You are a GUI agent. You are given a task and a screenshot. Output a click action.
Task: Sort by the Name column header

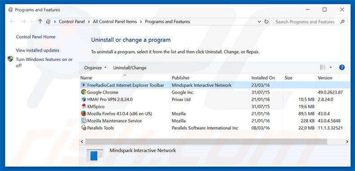tap(125, 78)
